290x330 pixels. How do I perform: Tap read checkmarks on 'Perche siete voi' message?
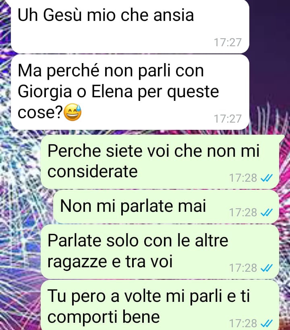coord(267,178)
